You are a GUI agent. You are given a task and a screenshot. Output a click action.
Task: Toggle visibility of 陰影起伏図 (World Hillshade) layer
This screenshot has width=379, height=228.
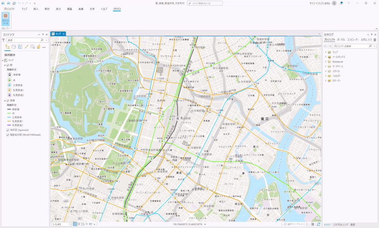(8, 135)
